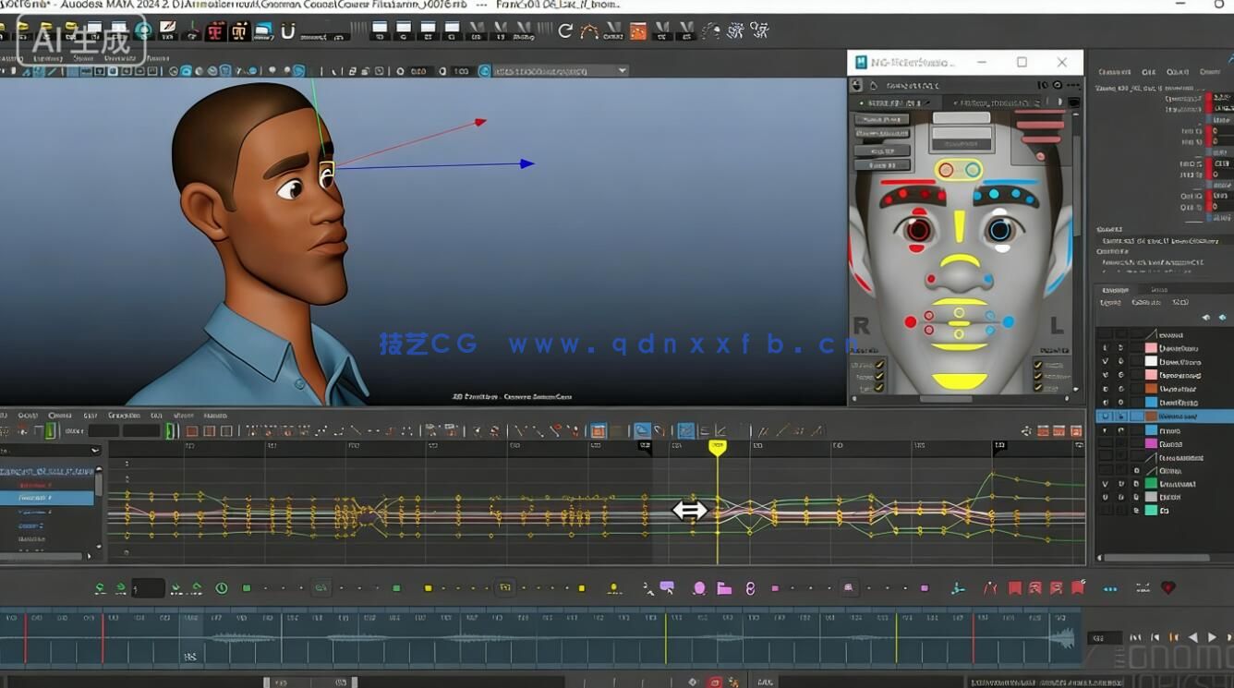Click the red heart icon right of the timeline toolbar
This screenshot has height=688, width=1234.
[x=1167, y=587]
